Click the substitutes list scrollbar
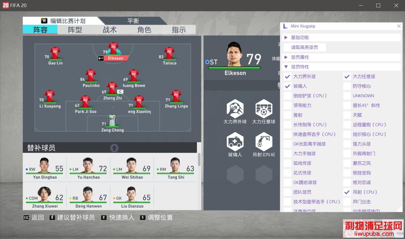This screenshot has height=239, width=405. tap(199, 159)
